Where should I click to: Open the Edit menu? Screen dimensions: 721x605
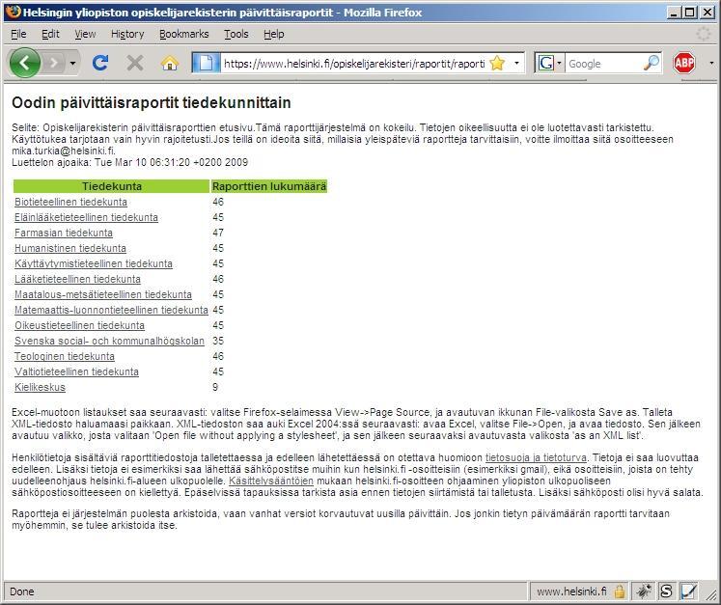[50, 34]
